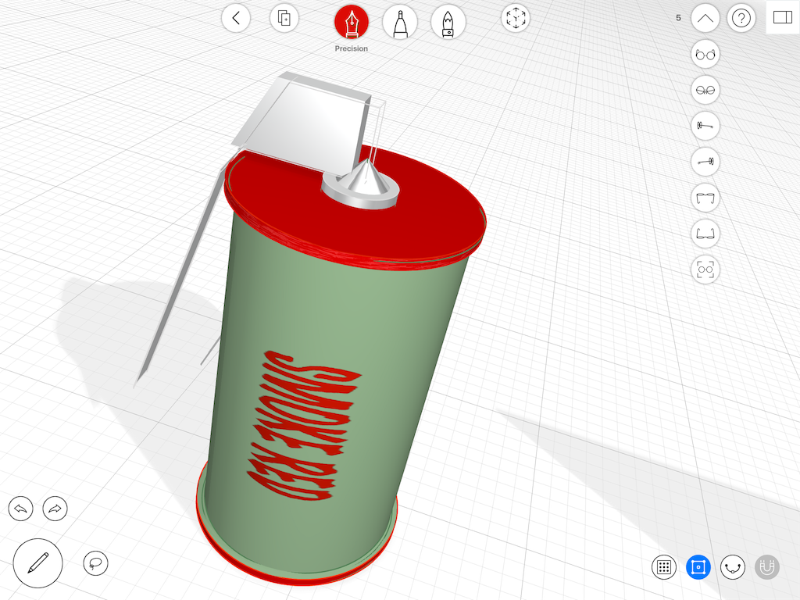
Task: Open the 3D cube orientation view
Action: (516, 19)
